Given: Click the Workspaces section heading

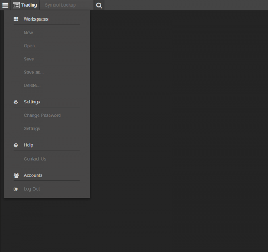Looking at the screenshot, I should [36, 19].
